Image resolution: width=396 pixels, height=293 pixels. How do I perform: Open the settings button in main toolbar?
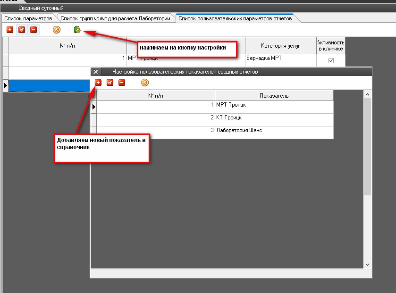pos(77,30)
